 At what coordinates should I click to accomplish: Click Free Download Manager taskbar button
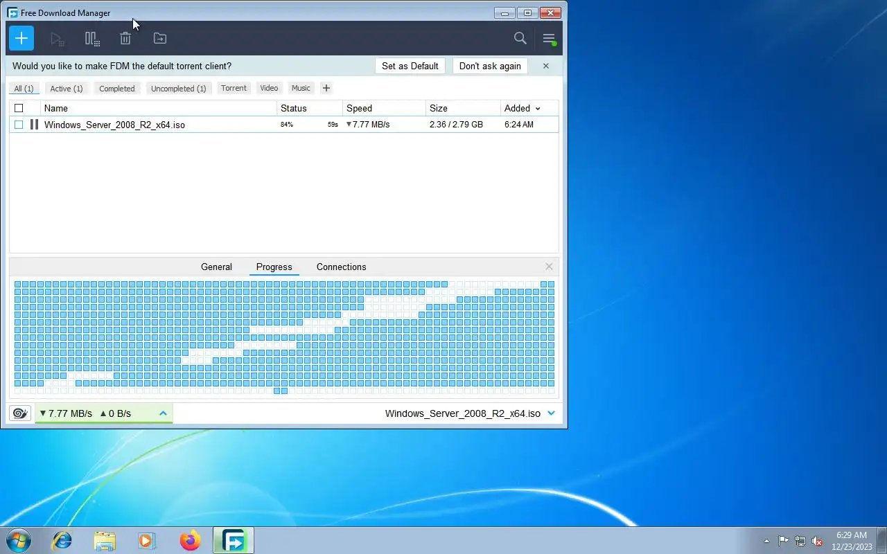click(234, 540)
